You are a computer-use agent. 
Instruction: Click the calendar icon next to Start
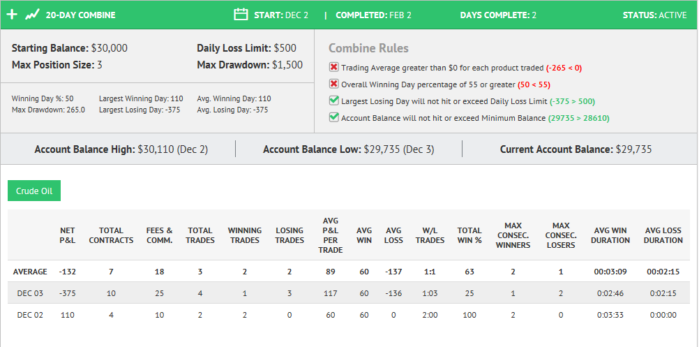[x=241, y=14]
